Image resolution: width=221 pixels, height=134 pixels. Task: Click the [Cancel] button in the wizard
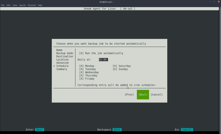[157, 94]
